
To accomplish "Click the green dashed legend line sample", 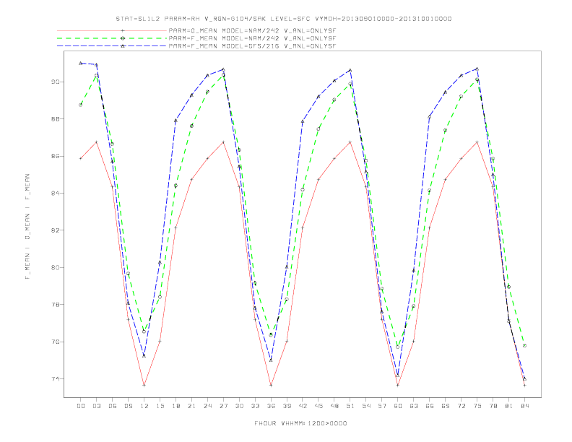I will [x=112, y=38].
